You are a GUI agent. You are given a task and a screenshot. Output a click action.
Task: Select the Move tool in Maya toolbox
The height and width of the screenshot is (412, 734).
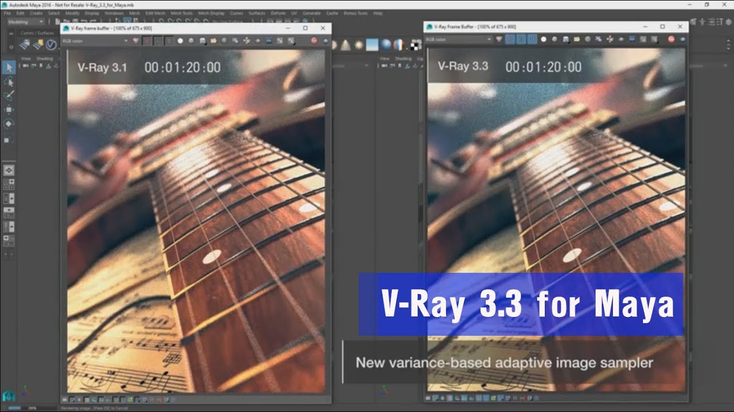pos(9,109)
